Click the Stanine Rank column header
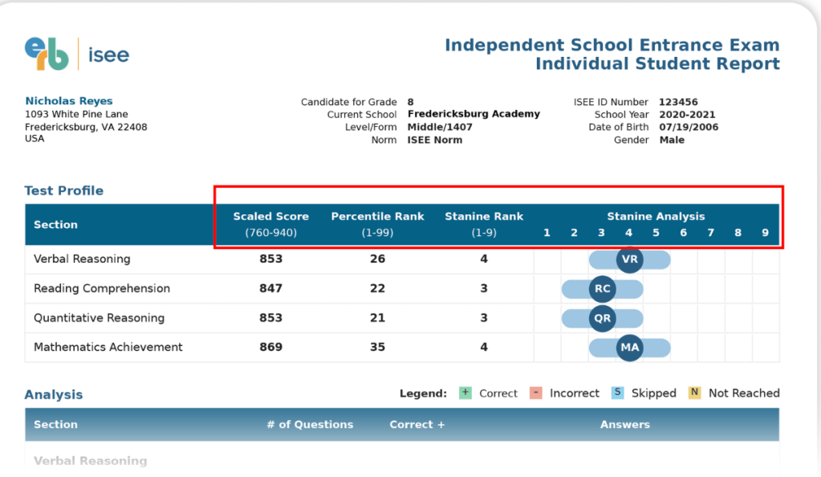This screenshot has width=821, height=477. point(484,217)
